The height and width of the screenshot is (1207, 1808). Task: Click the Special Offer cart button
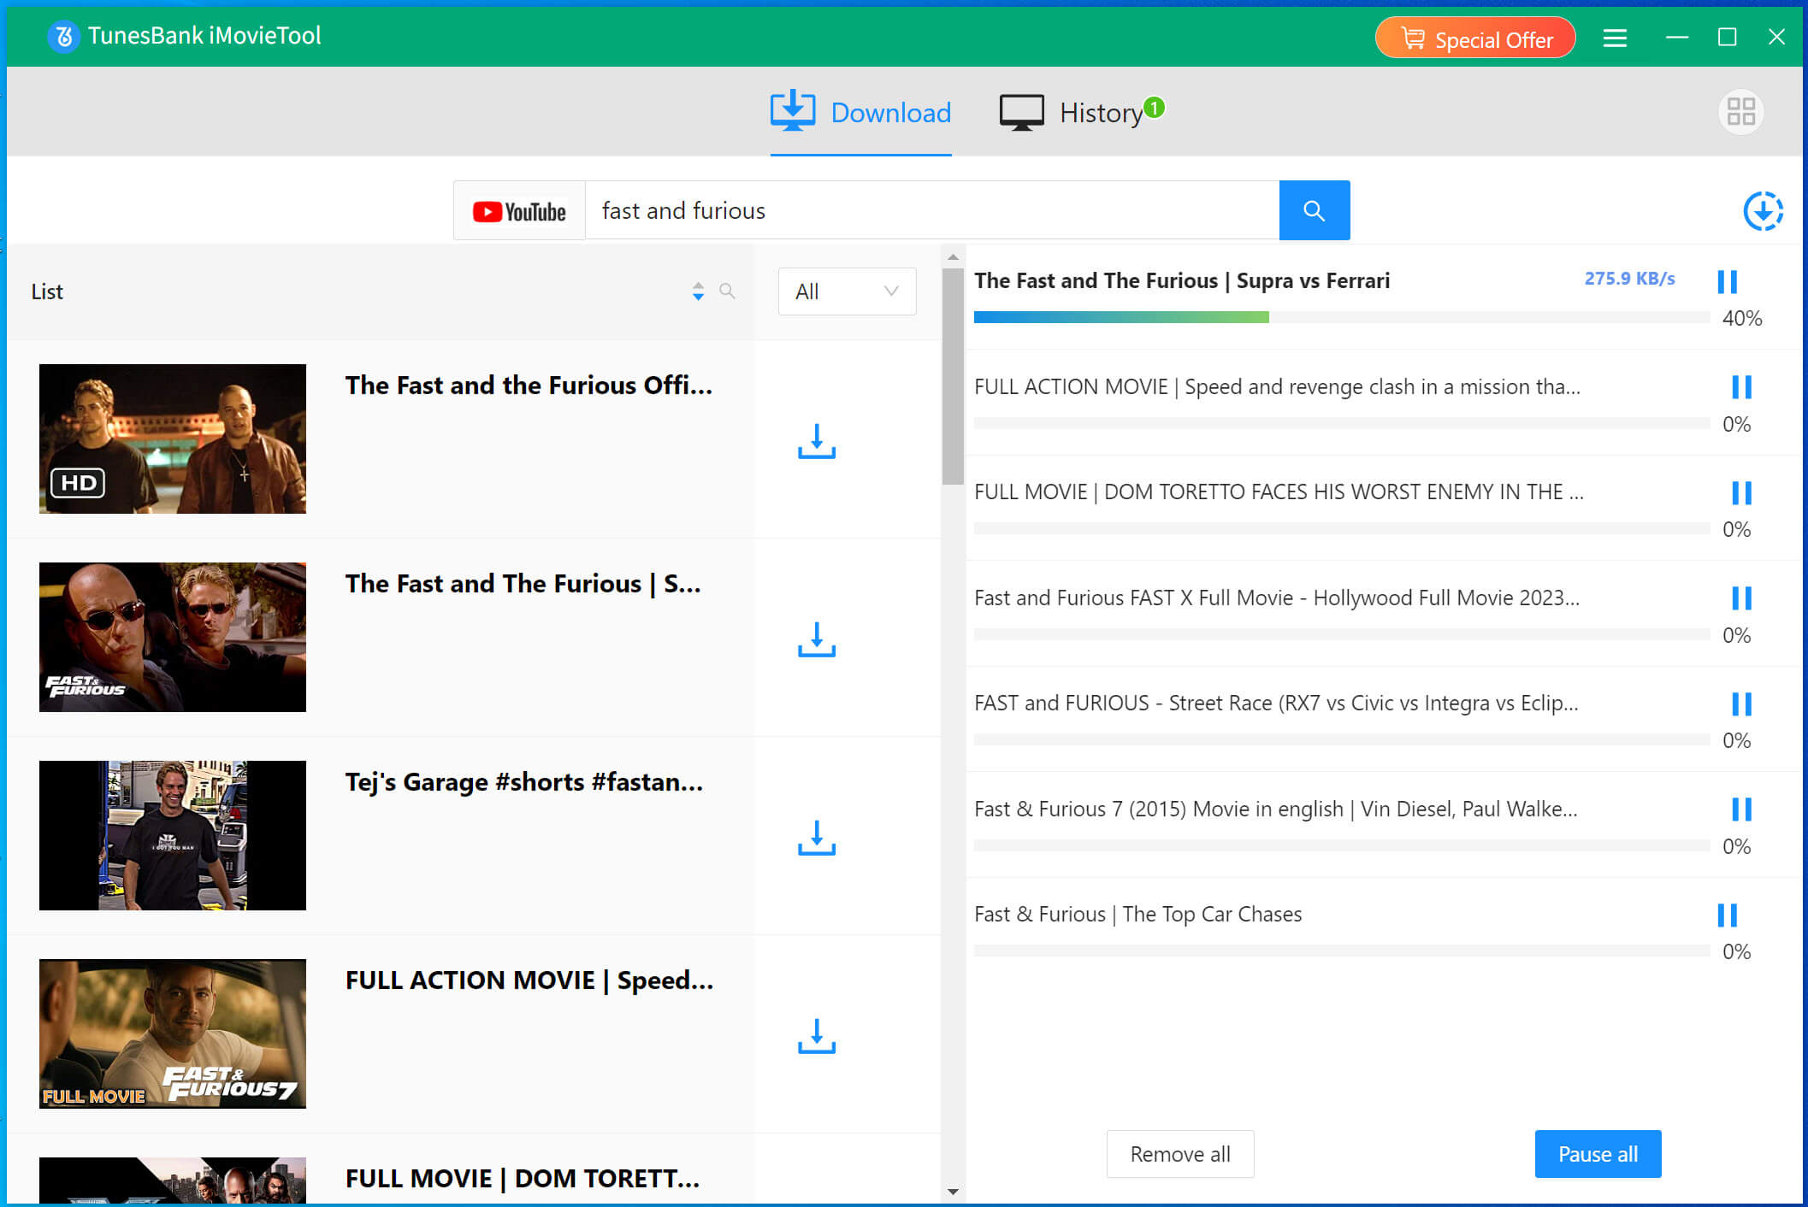(x=1475, y=38)
